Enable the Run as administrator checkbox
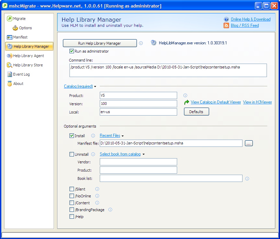280x239 pixels. tap(72, 51)
